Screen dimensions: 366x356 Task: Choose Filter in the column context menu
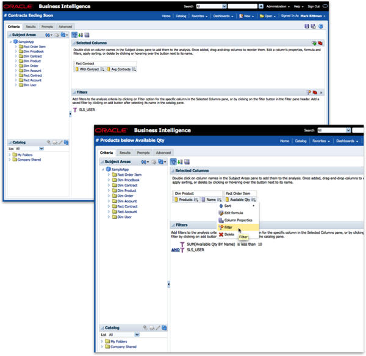click(238, 227)
